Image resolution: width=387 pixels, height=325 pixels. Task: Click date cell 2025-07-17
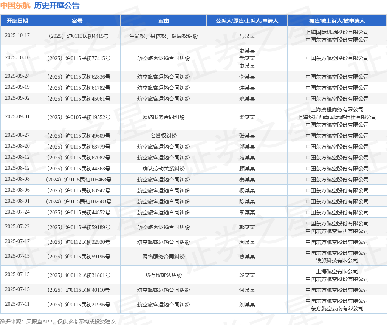17,241
